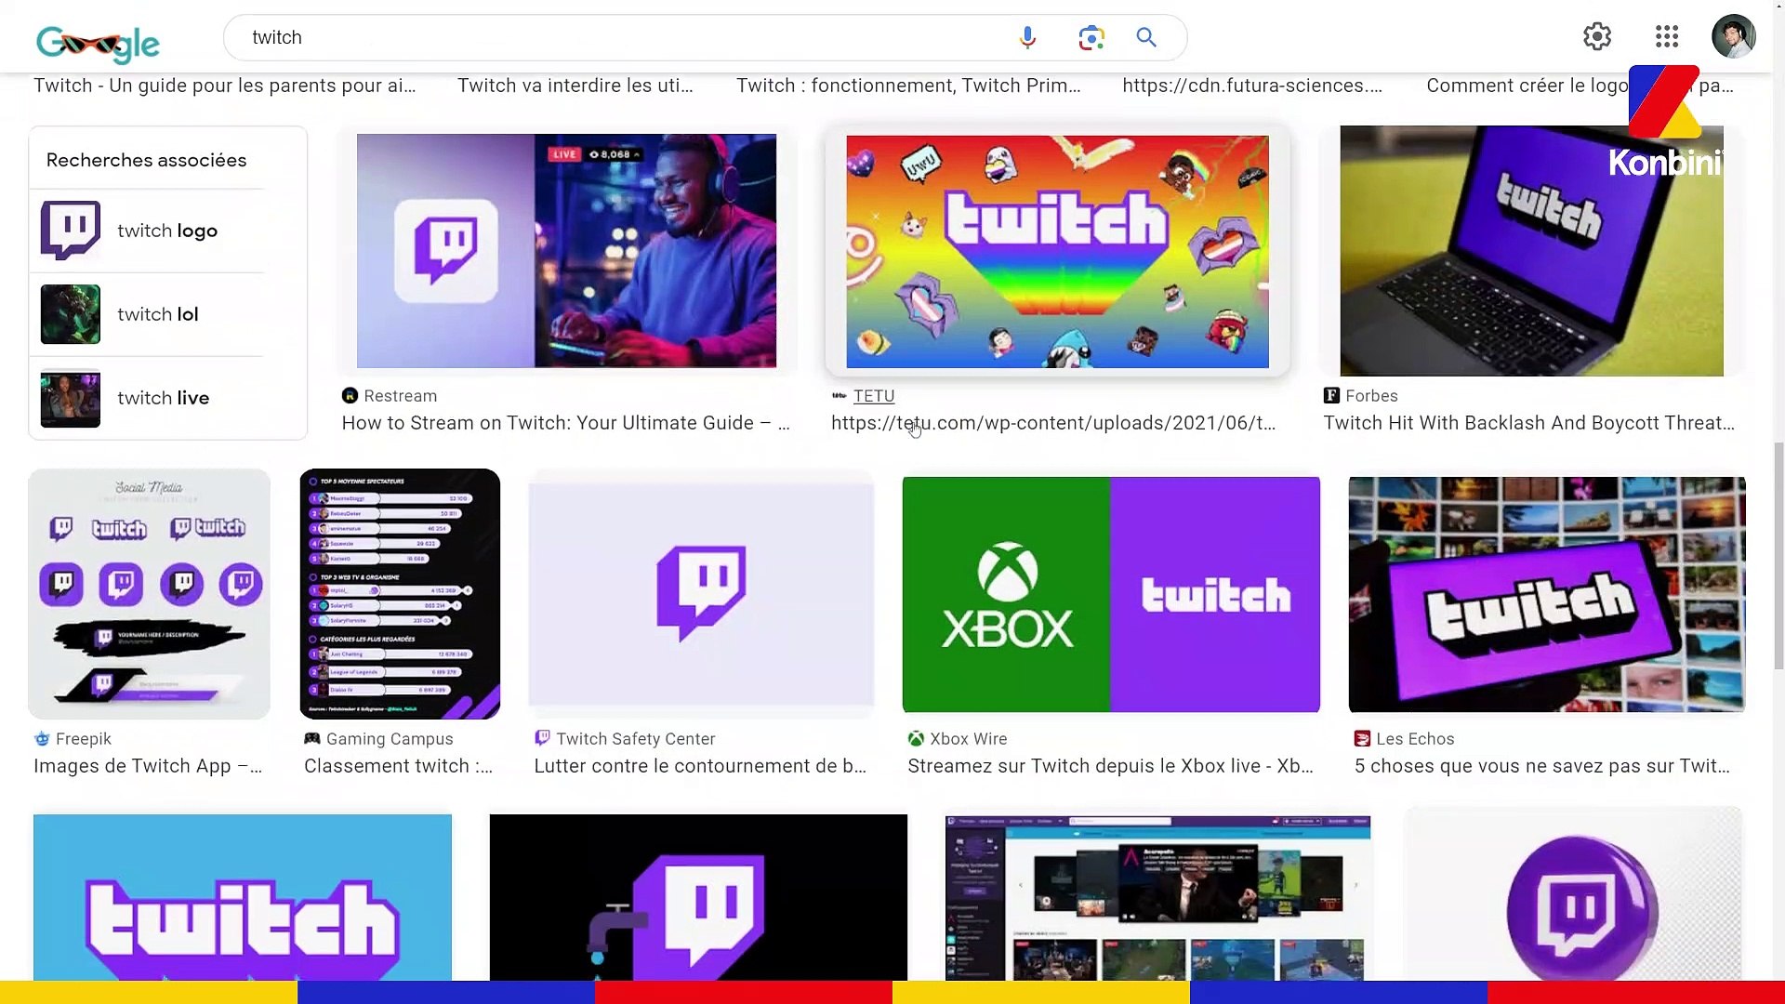Click the Freepik favicon icon
The image size is (1785, 1004).
tap(42, 739)
